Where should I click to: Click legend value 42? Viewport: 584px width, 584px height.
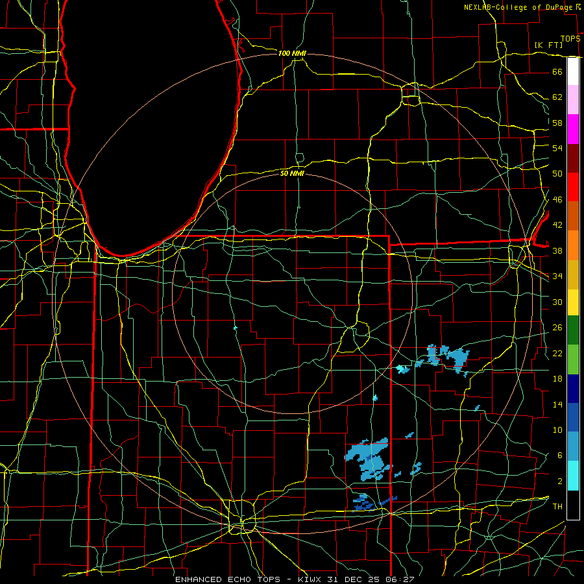tap(557, 225)
